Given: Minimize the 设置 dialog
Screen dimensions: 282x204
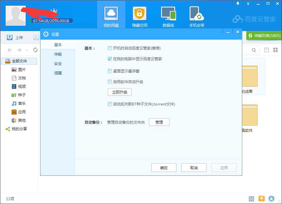Looking at the screenshot, I should click(228, 32).
